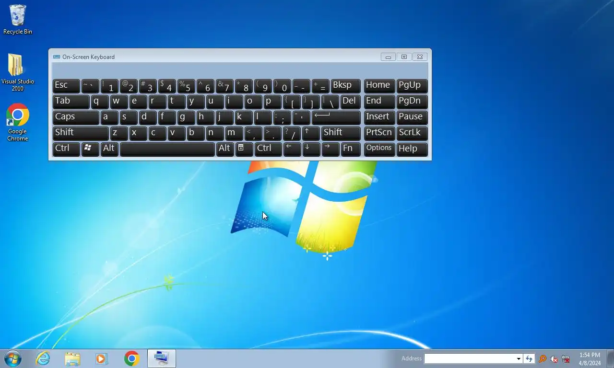Click the equals plus key

tap(321, 85)
